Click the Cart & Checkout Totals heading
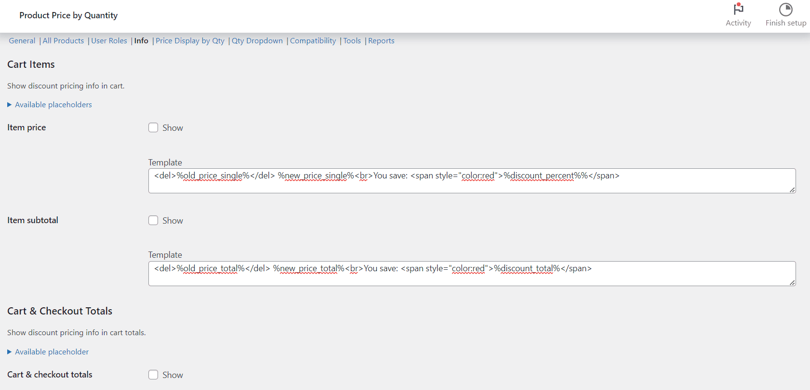This screenshot has width=810, height=390. 60,311
